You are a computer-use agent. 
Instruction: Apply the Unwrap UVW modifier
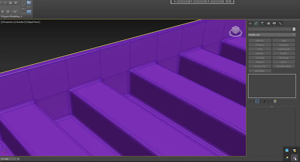(x=260, y=66)
